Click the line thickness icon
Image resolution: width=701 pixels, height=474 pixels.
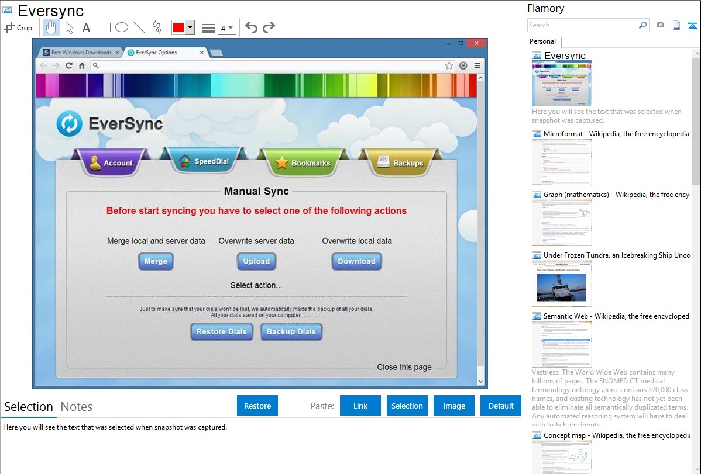pos(208,27)
